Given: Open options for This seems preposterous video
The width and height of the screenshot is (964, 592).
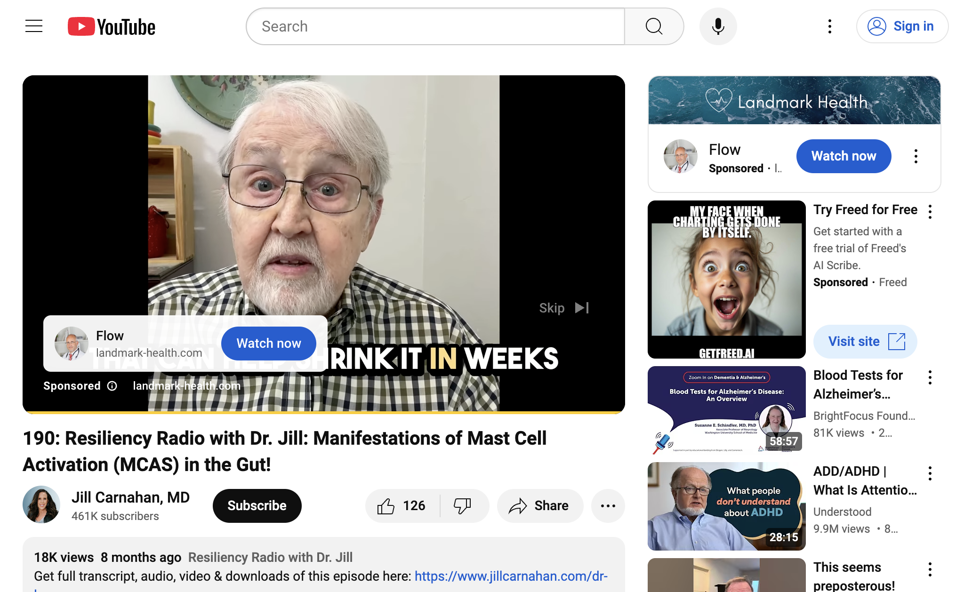Looking at the screenshot, I should (x=930, y=569).
